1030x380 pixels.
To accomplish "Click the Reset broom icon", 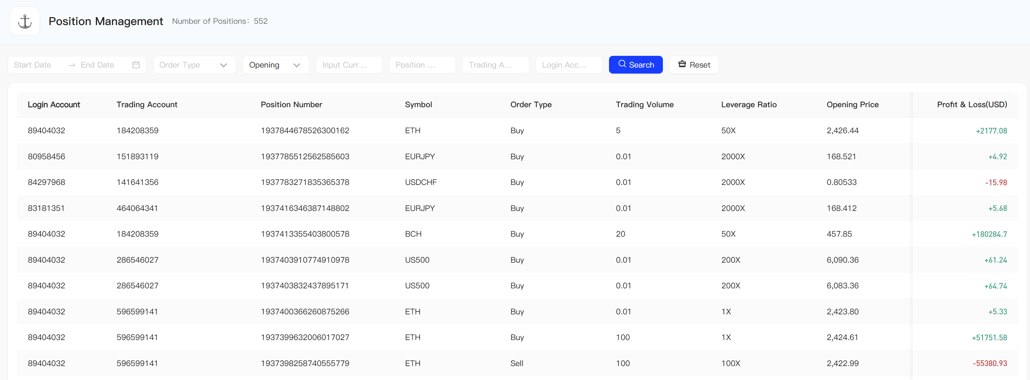I will [682, 64].
